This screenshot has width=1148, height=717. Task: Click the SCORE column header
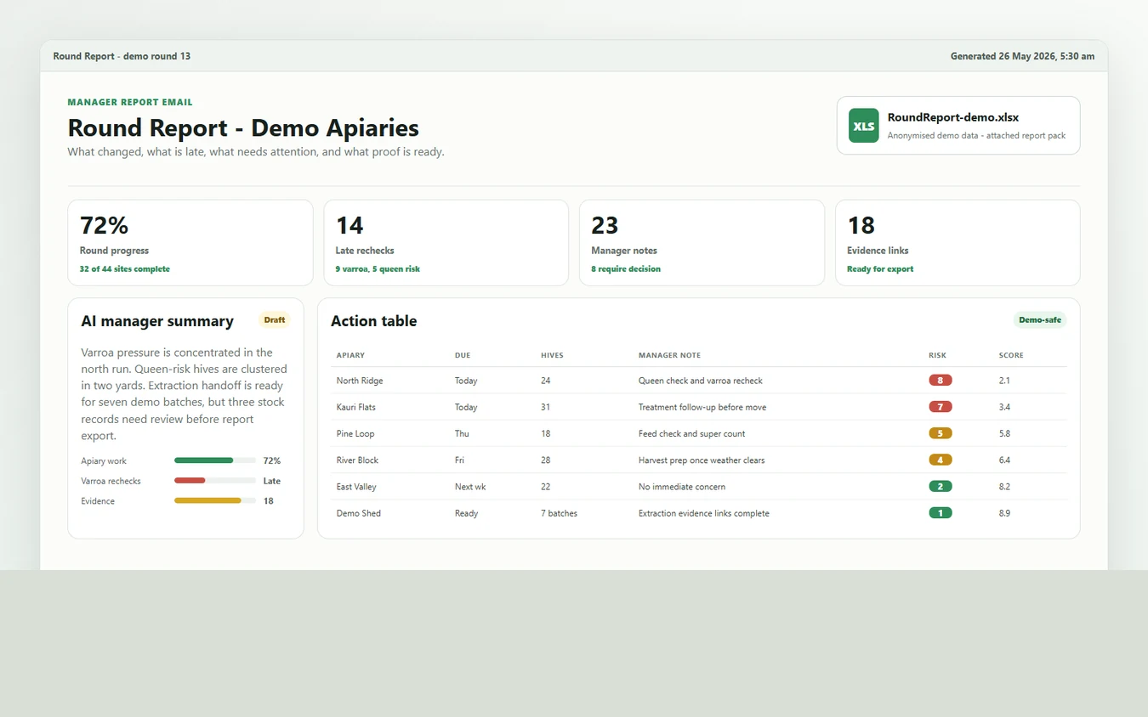pos(1011,355)
